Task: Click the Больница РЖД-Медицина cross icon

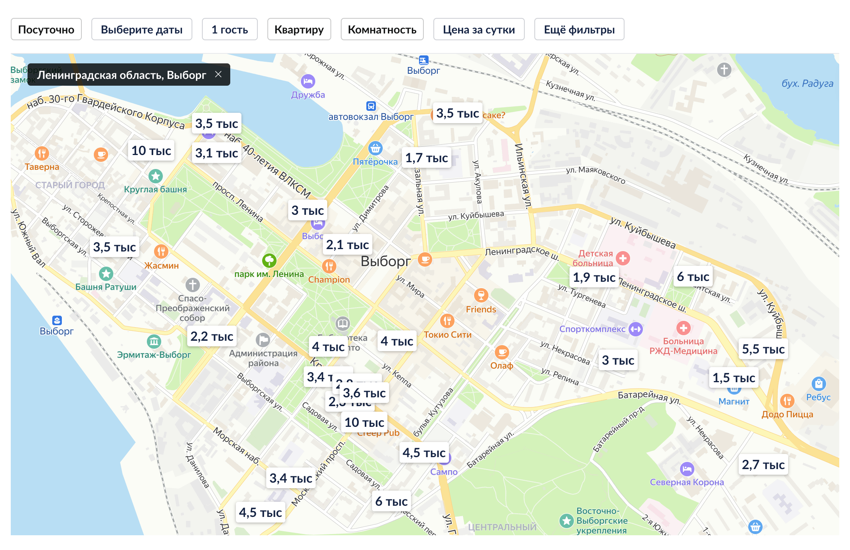Action: pos(684,328)
